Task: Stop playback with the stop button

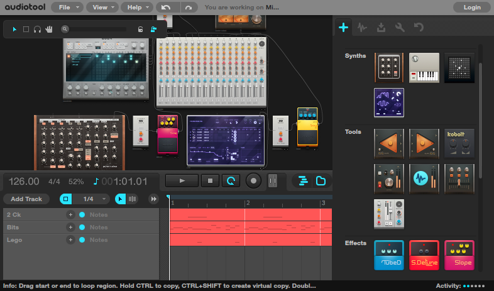Action: (x=210, y=181)
